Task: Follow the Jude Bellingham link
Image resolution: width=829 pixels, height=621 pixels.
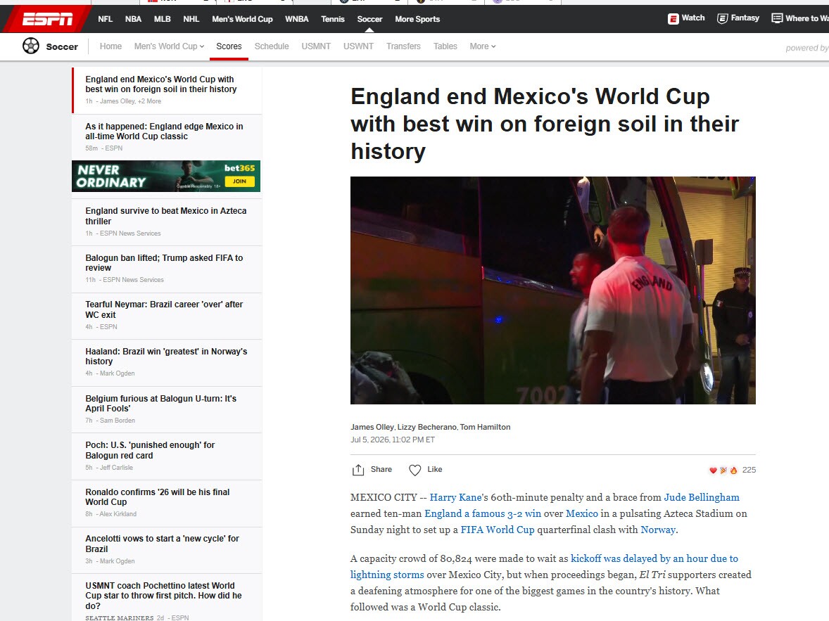Action: pyautogui.click(x=702, y=497)
